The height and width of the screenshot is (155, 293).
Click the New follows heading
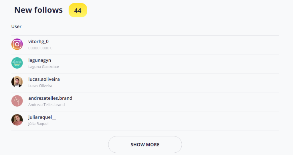coord(39,10)
